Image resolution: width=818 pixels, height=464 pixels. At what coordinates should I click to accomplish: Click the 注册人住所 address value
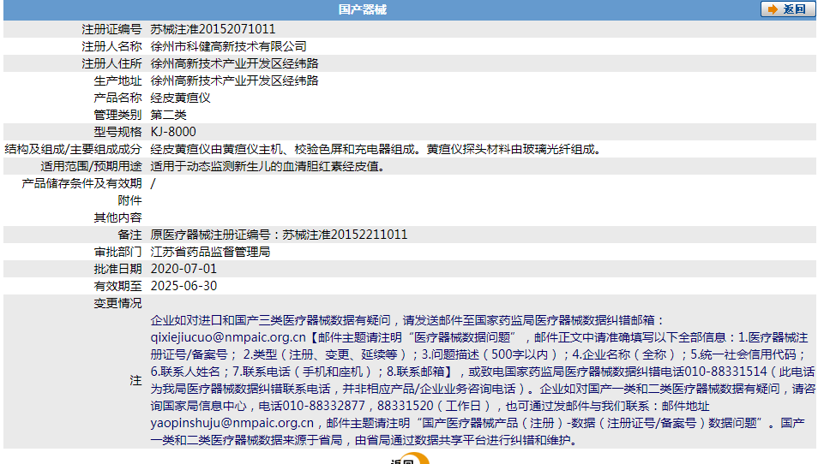234,63
